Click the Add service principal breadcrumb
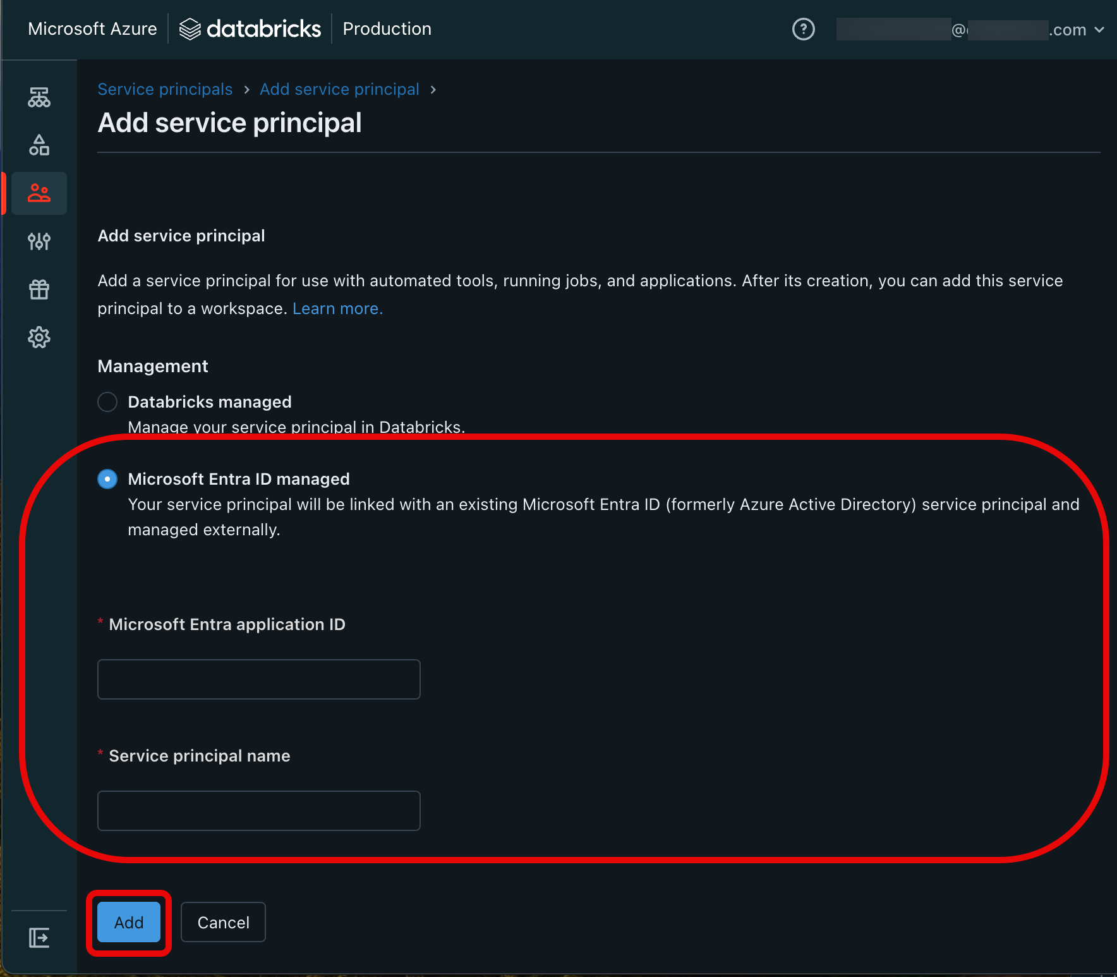The height and width of the screenshot is (977, 1117). click(x=340, y=89)
